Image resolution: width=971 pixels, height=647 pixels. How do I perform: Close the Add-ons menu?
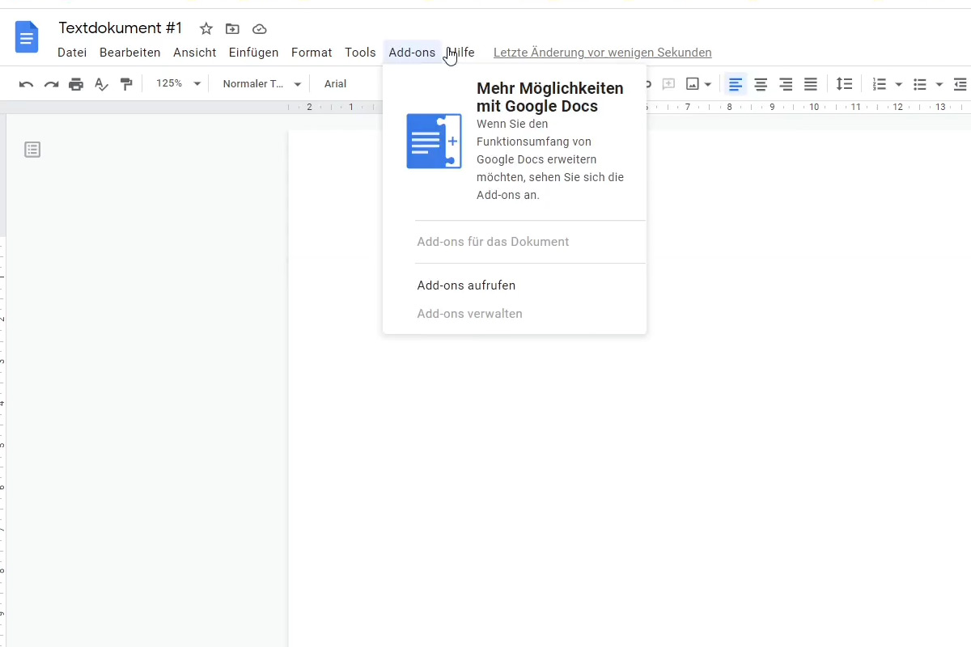click(412, 53)
